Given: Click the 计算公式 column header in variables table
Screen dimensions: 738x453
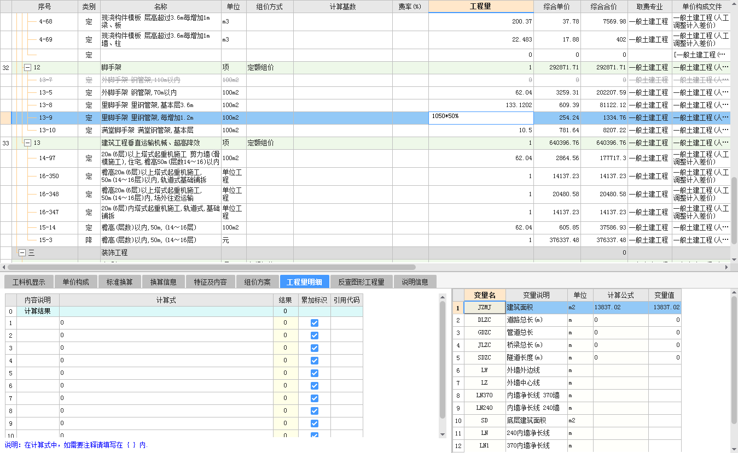Looking at the screenshot, I should 621,295.
